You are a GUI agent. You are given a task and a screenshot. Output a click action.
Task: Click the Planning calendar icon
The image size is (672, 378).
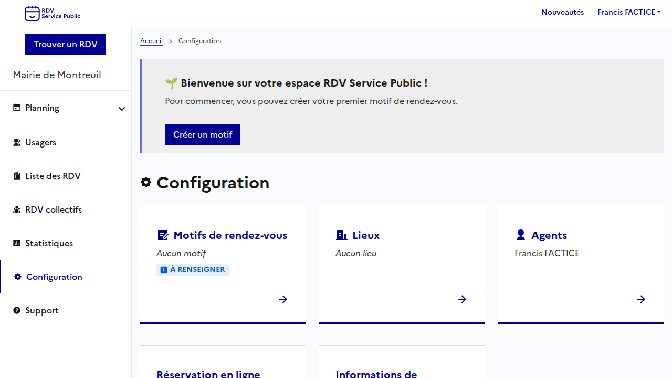pos(17,108)
